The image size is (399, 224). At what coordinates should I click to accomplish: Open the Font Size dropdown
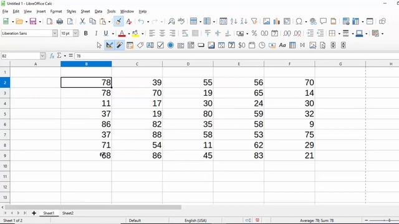[x=75, y=33]
